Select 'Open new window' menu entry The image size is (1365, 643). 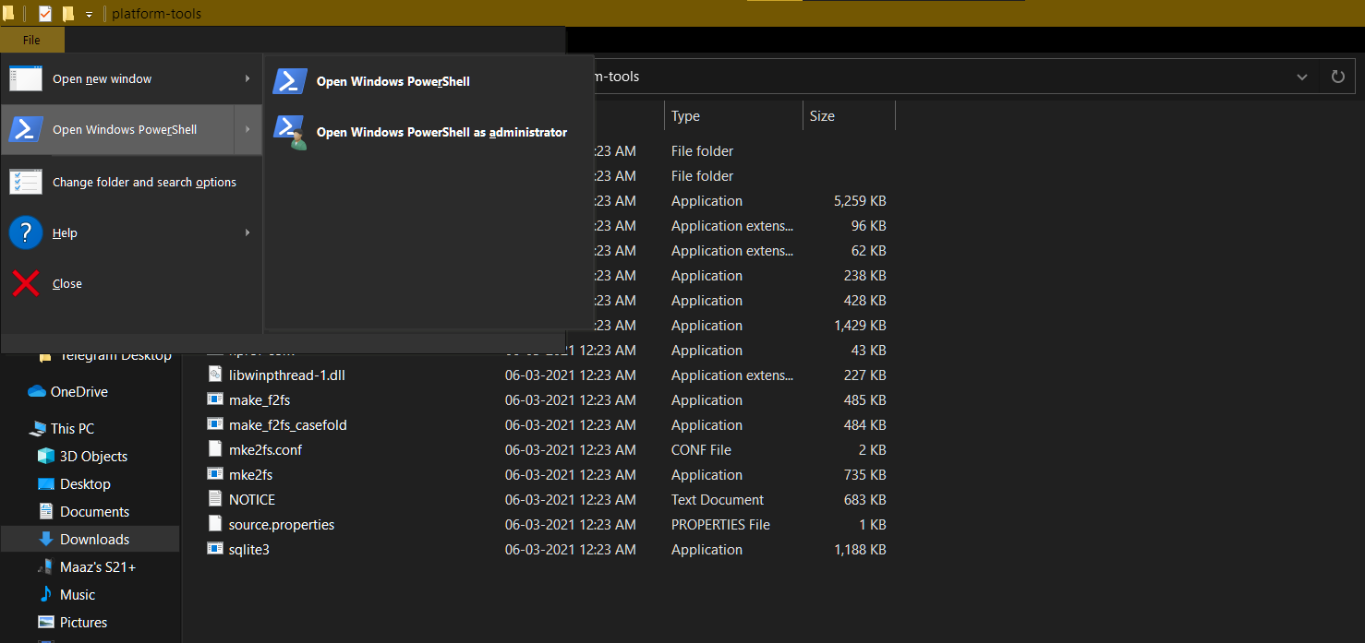click(132, 79)
